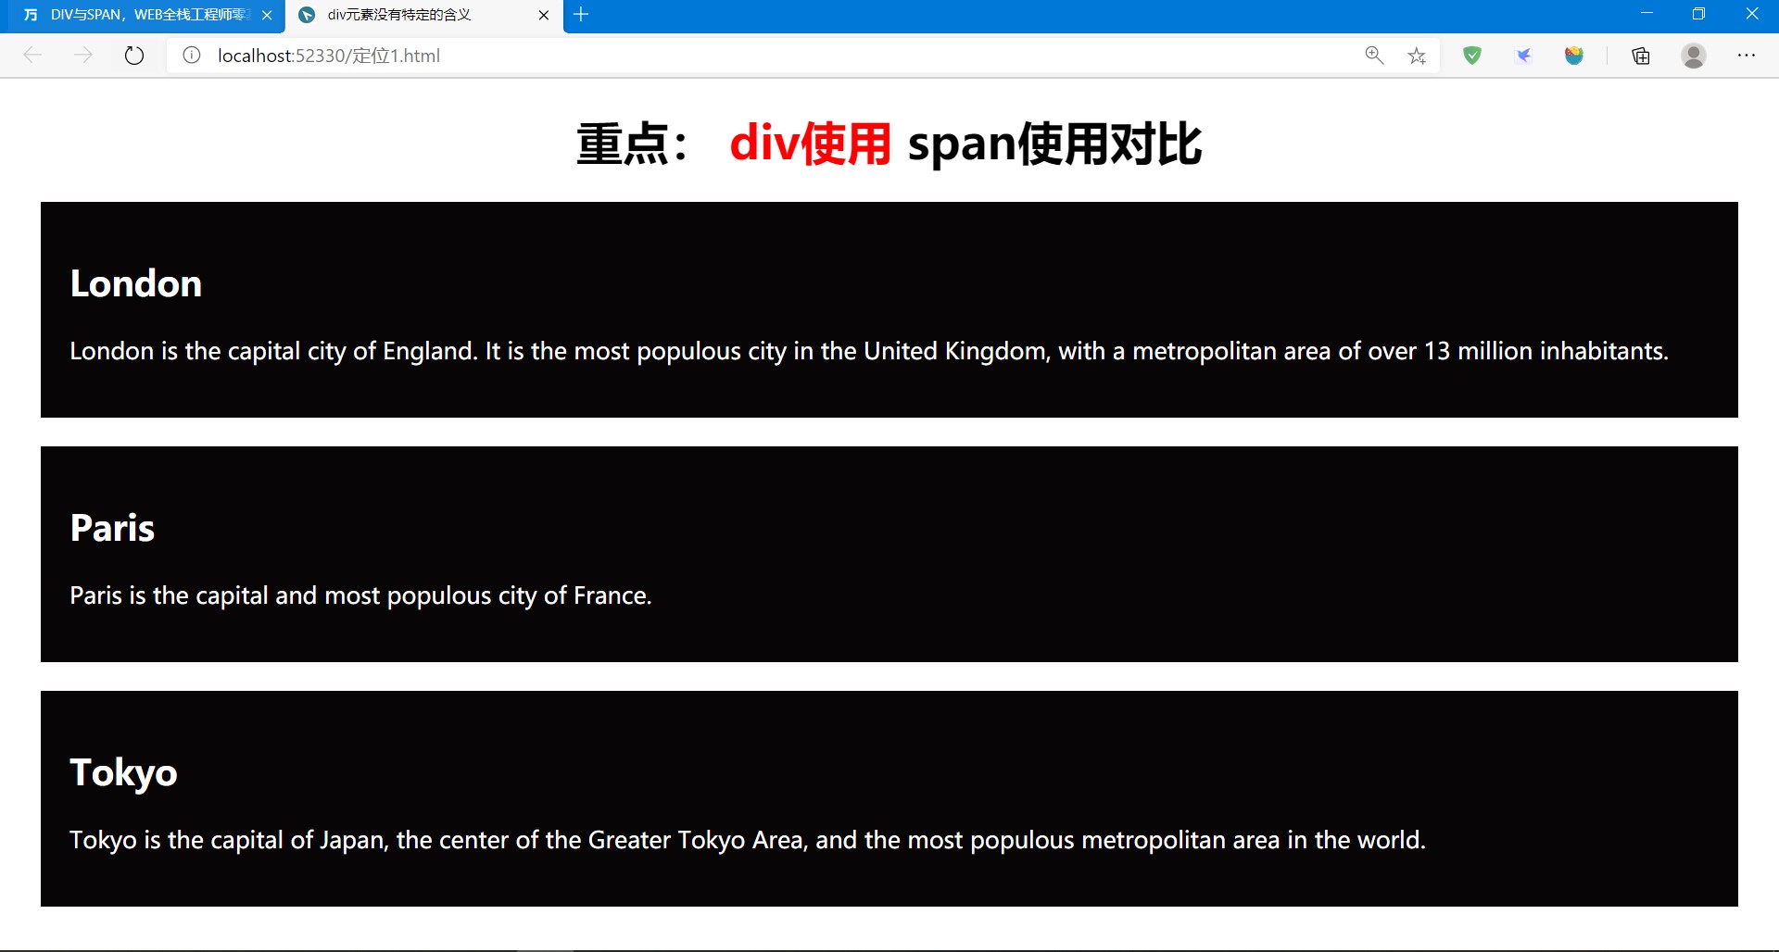This screenshot has height=952, width=1779.
Task: Go back to the previous page
Action: [x=33, y=55]
